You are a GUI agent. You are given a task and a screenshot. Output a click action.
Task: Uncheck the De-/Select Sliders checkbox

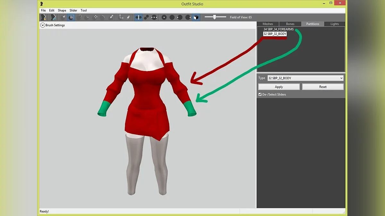coord(260,94)
